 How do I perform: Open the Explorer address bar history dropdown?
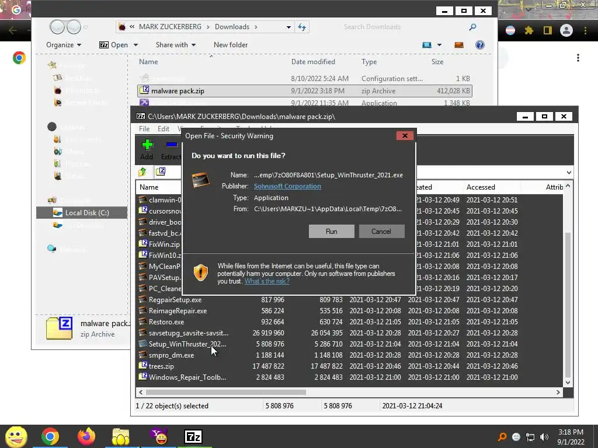[x=288, y=27]
